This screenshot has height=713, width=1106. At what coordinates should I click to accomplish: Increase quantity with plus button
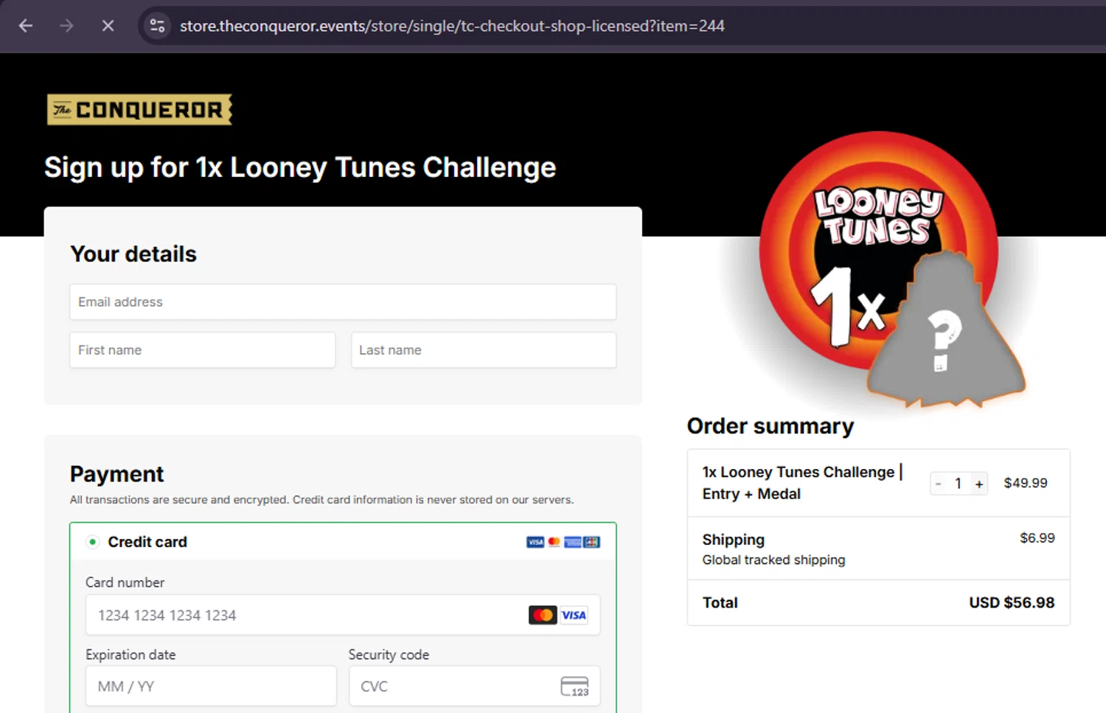click(x=979, y=484)
